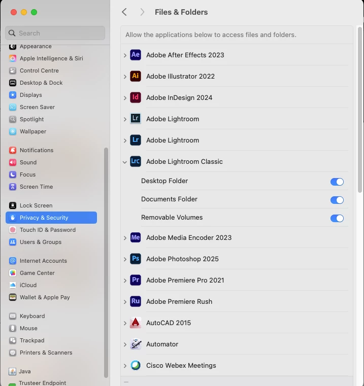The width and height of the screenshot is (364, 386).
Task: Expand the Adobe Photoshop 2025 row
Action: 125,259
